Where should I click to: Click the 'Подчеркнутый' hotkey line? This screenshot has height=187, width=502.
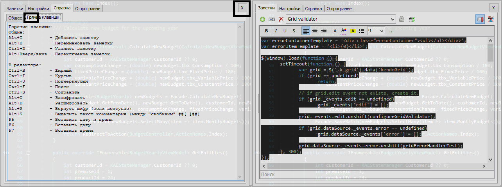tap(48, 81)
